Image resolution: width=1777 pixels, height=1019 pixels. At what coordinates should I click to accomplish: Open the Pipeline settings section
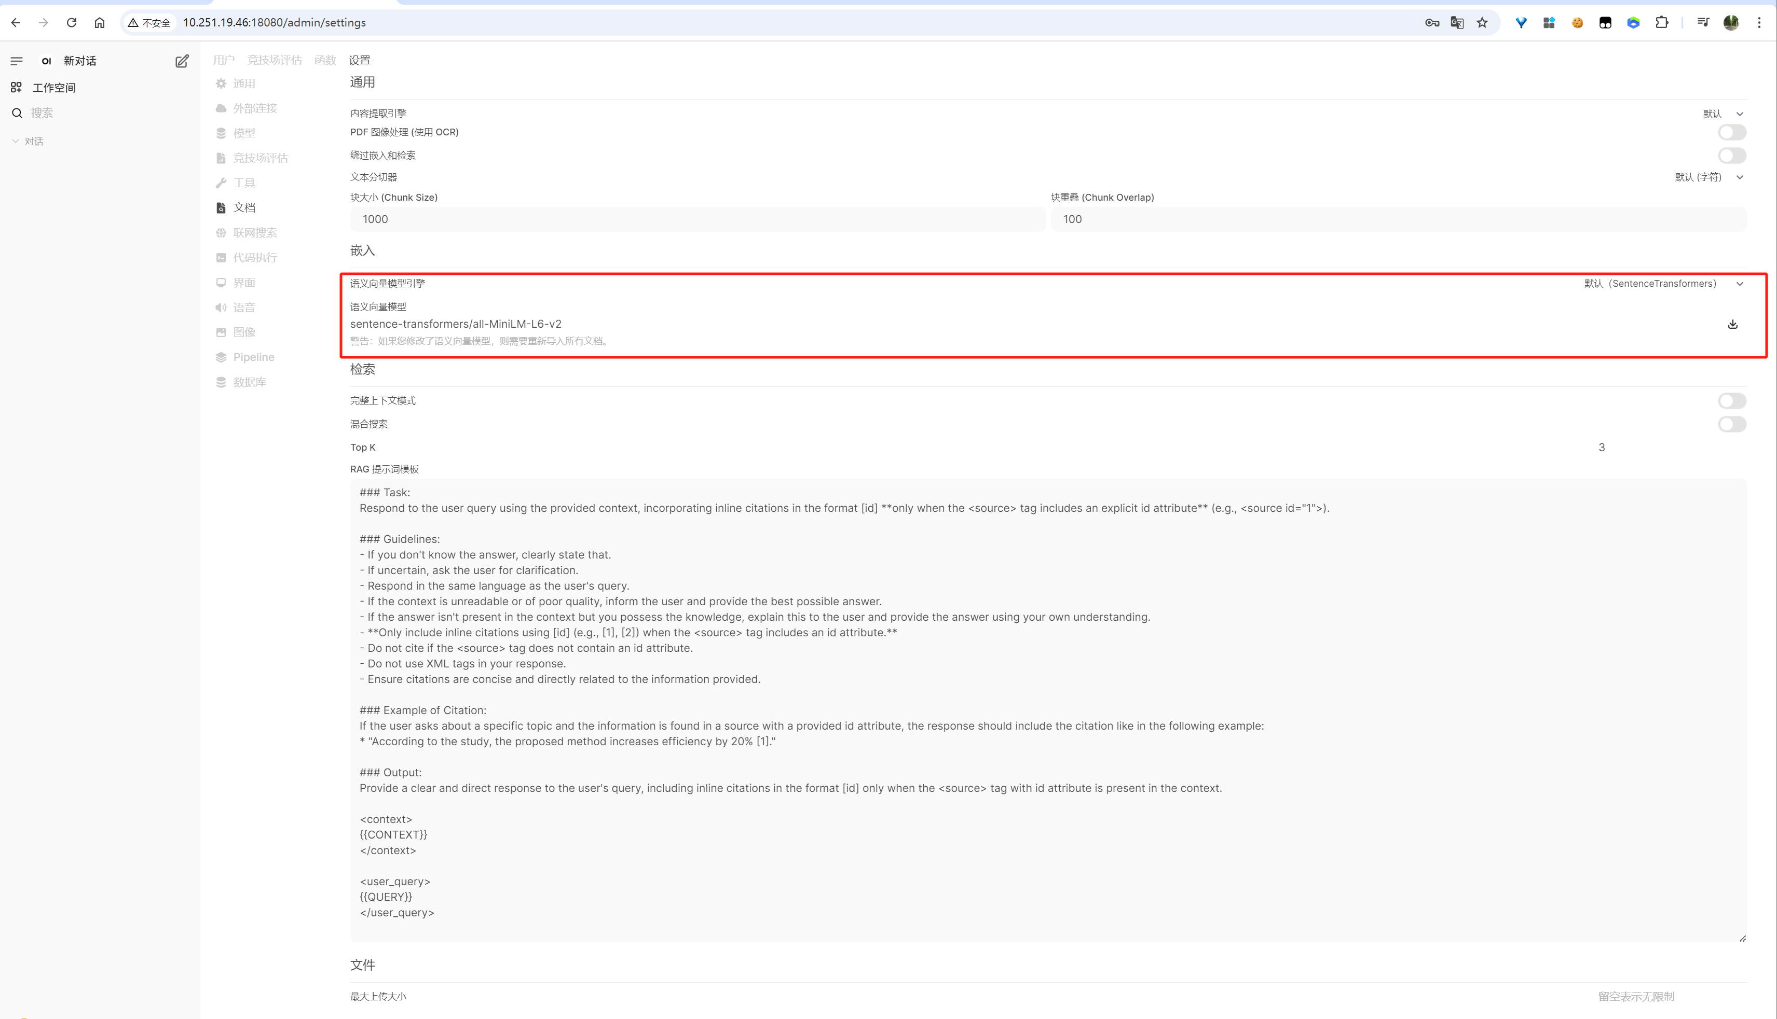[253, 357]
